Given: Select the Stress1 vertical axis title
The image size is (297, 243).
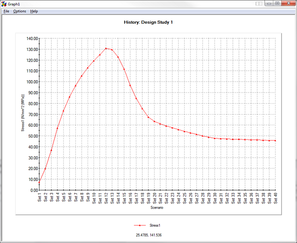Looking at the screenshot, I should (x=22, y=114).
